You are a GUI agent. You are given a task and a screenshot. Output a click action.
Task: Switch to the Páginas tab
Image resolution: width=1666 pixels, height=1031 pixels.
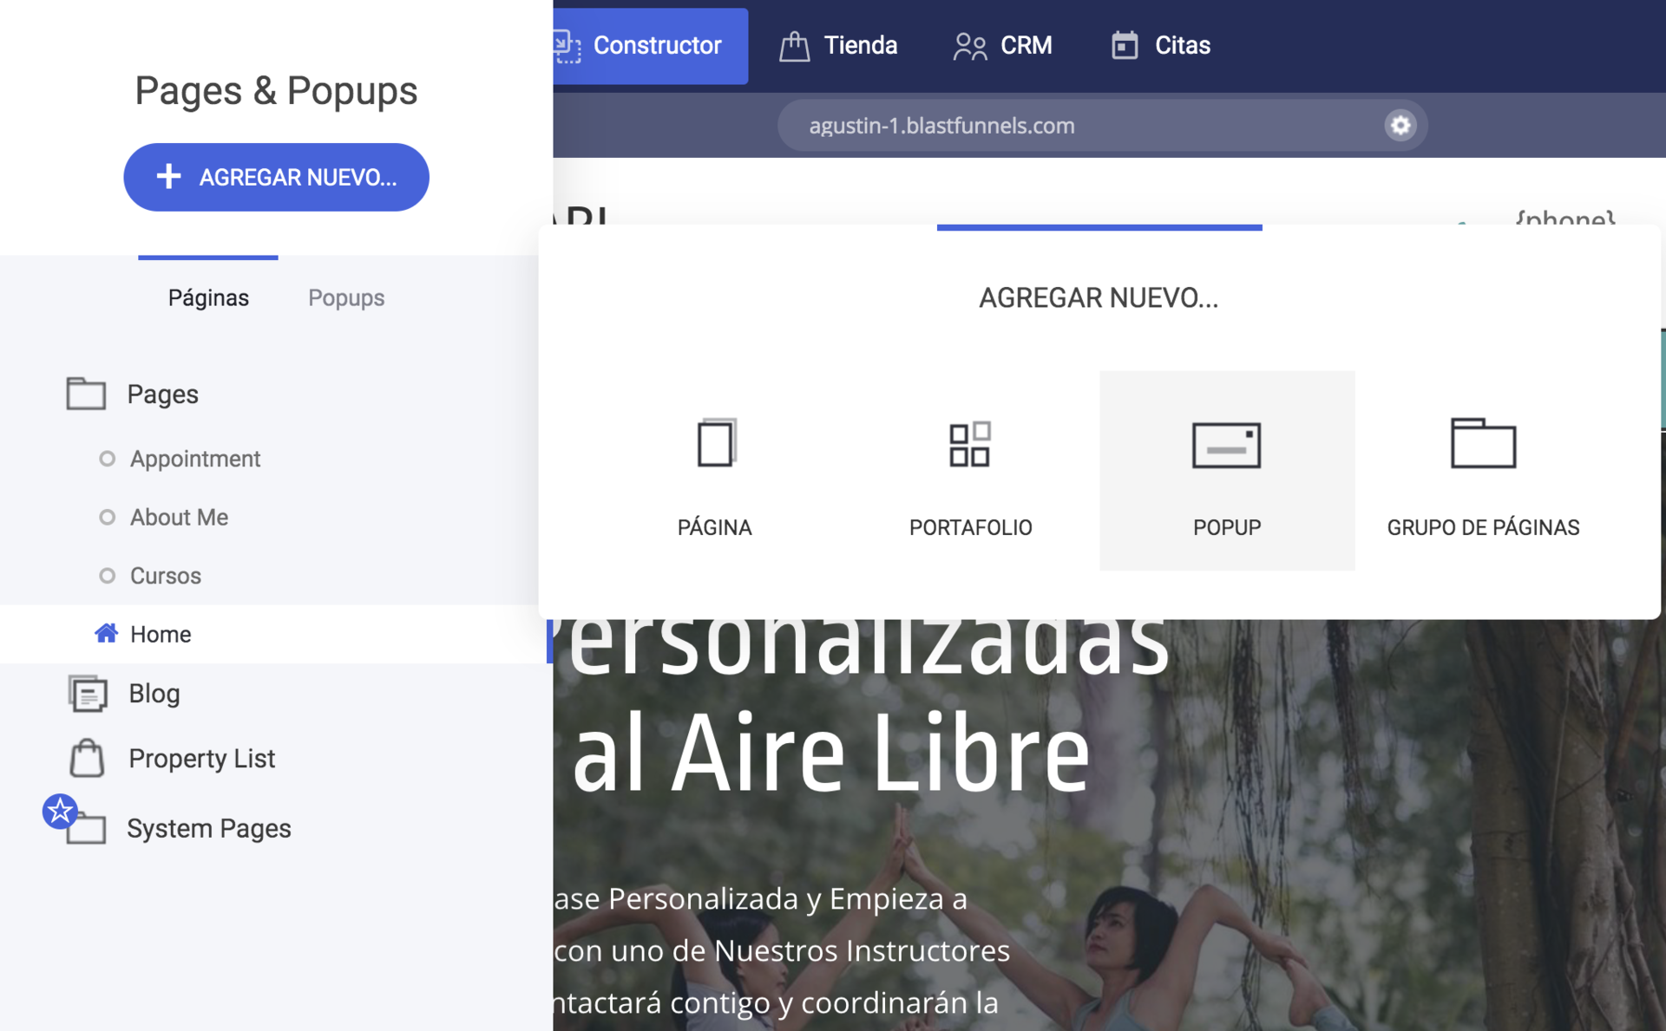207,297
